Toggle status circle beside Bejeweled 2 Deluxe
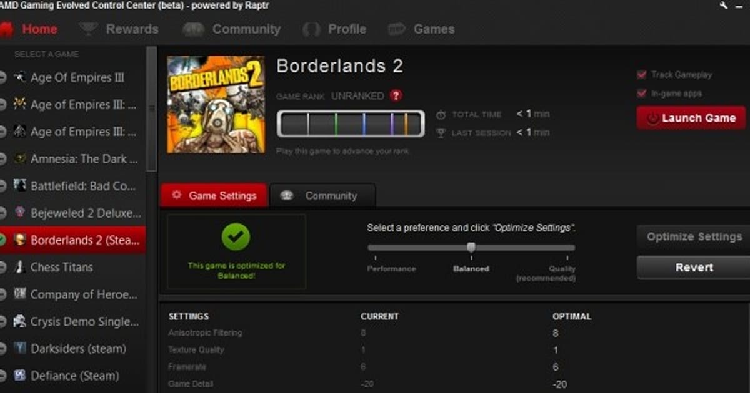750x393 pixels. tap(2, 213)
